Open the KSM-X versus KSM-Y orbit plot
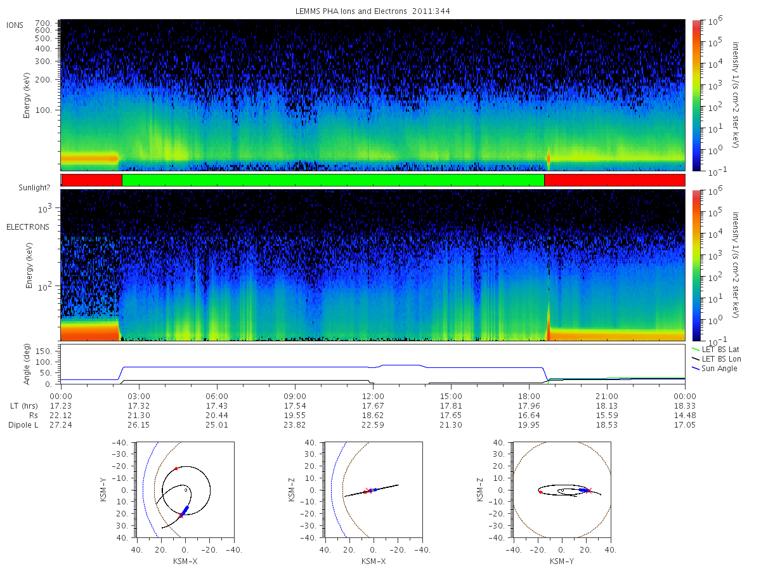Screen dimensions: 761x571 pyautogui.click(x=185, y=490)
